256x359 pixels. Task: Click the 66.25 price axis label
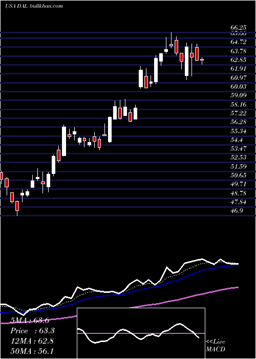pos(239,28)
